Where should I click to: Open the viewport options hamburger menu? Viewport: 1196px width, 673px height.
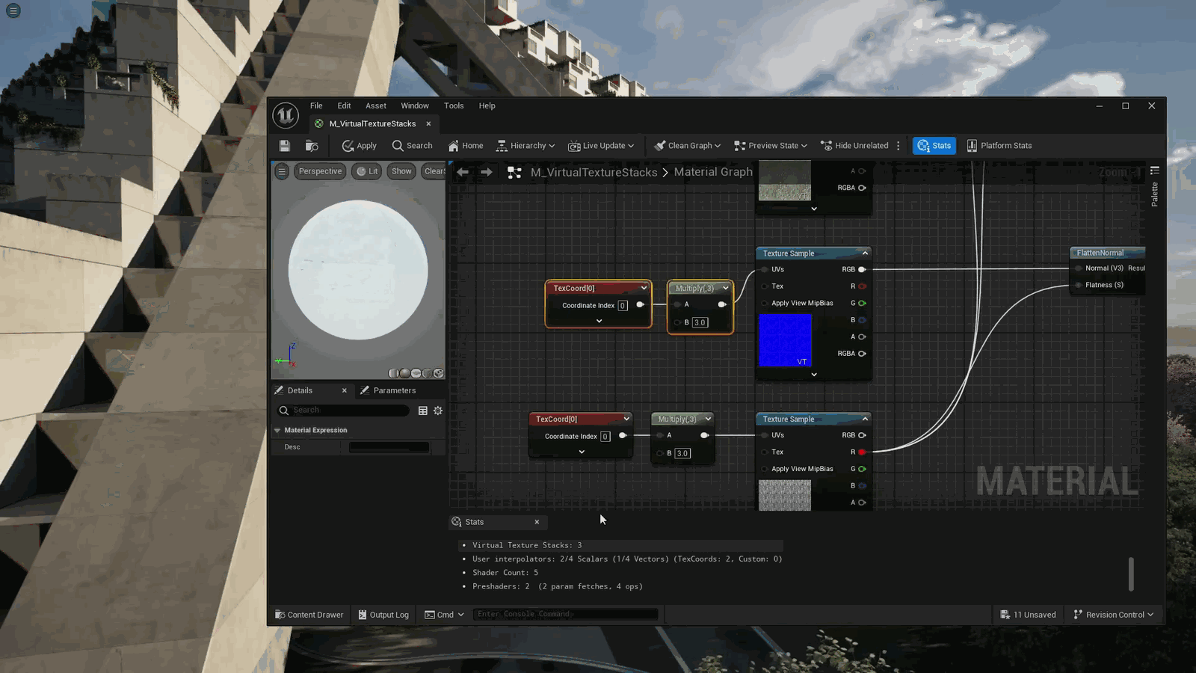click(x=282, y=171)
